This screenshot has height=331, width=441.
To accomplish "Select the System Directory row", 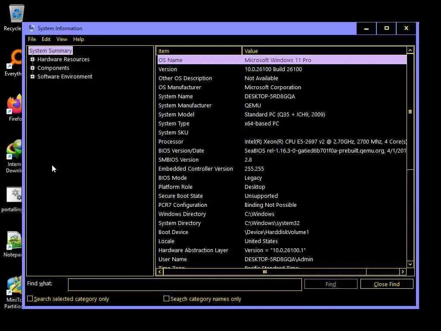I will (282, 223).
